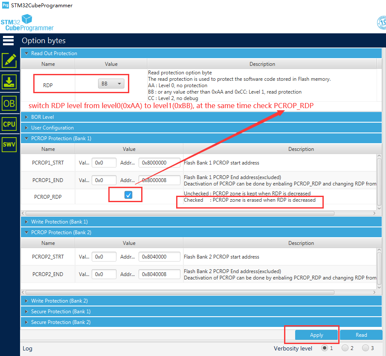Viewport: 386px width, 356px height.
Task: Click the Verbosity level label
Action: tap(293, 348)
